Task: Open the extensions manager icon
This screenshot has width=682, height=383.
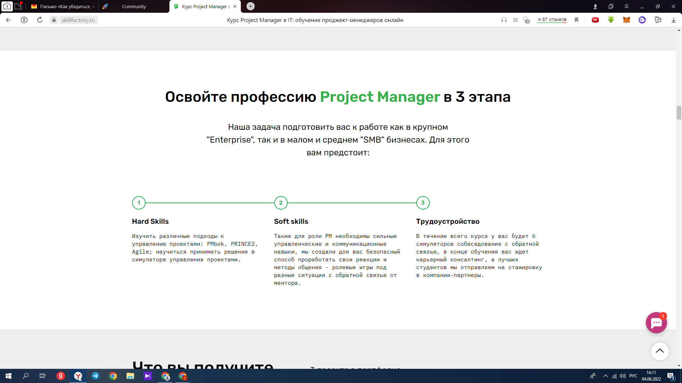Action: click(x=658, y=20)
